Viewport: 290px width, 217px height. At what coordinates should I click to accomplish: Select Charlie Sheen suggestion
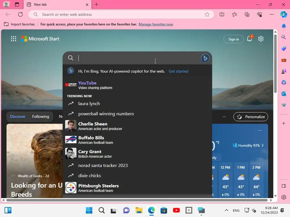[137, 126]
